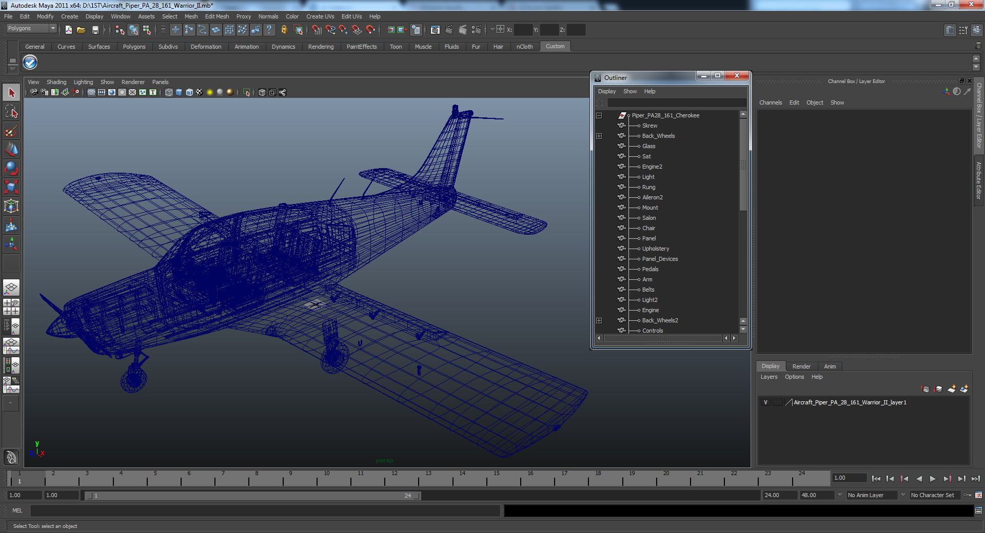Click the blue checkmark shelf button
Screen dimensions: 985x533
pyautogui.click(x=30, y=63)
